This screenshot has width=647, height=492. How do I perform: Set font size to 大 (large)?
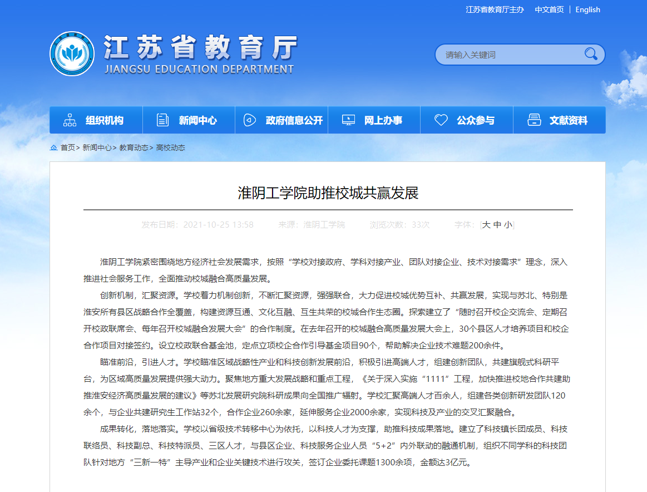(486, 225)
